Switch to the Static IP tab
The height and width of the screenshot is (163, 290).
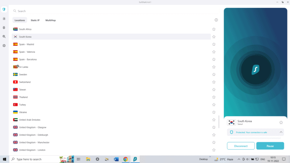(x=35, y=20)
